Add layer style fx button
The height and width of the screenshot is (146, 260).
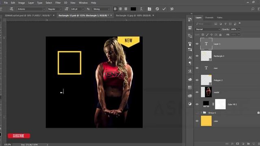(232, 144)
